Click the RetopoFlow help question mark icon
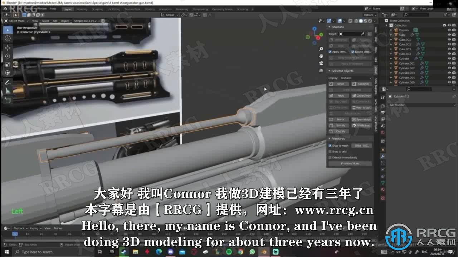Screen dimensions: 458x257 click(x=103, y=21)
